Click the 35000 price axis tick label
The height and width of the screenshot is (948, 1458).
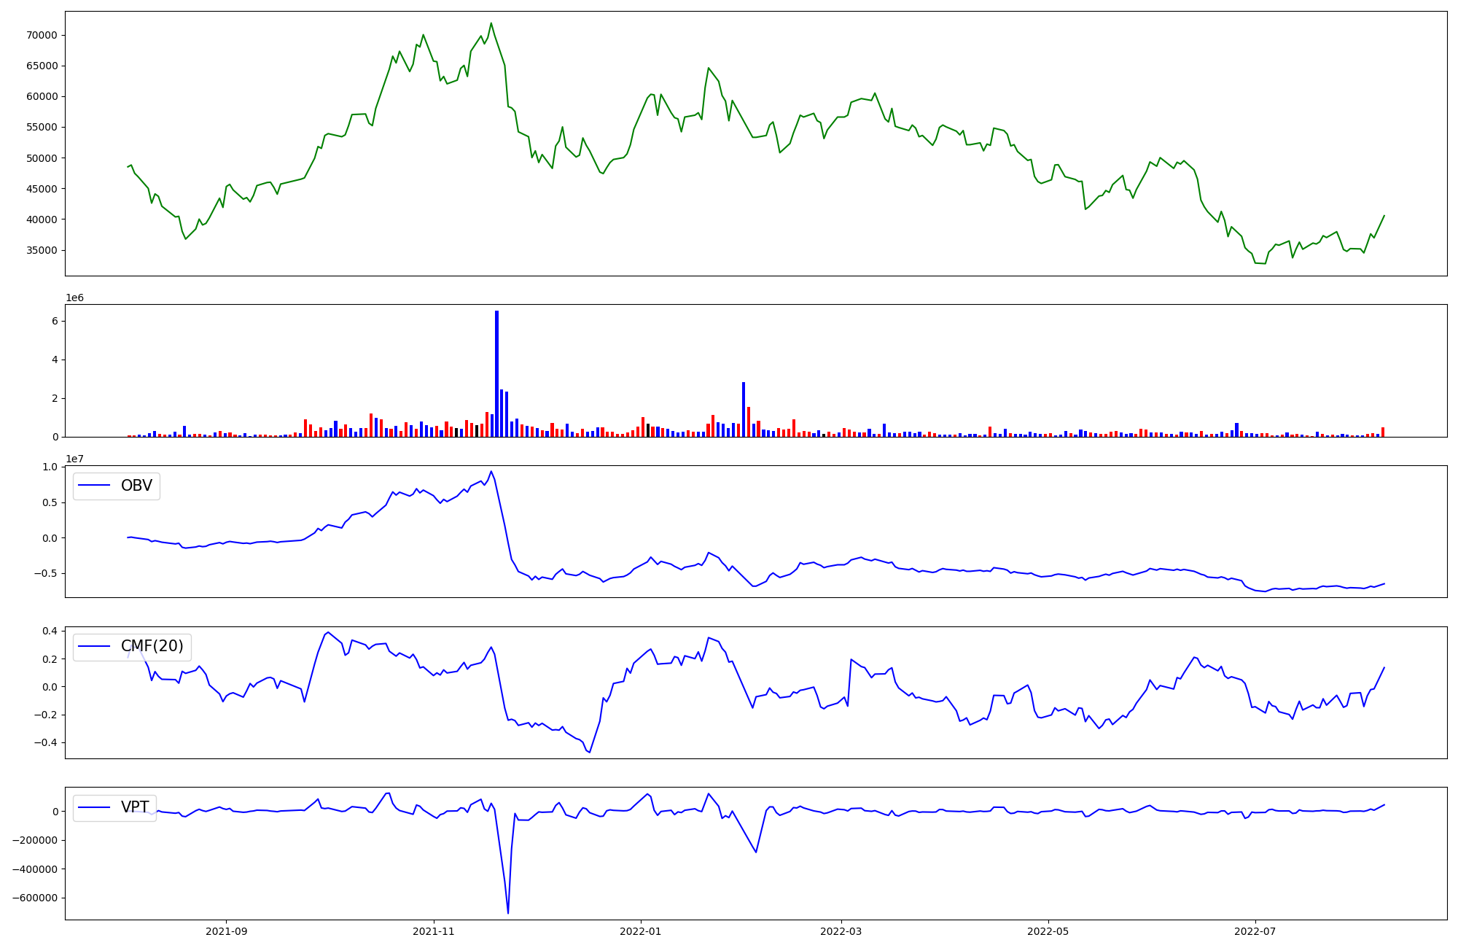click(42, 250)
